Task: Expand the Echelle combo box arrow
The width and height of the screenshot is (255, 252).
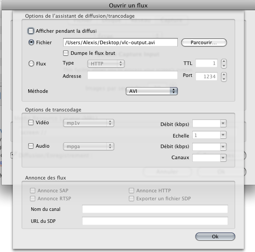Action: tap(223, 135)
